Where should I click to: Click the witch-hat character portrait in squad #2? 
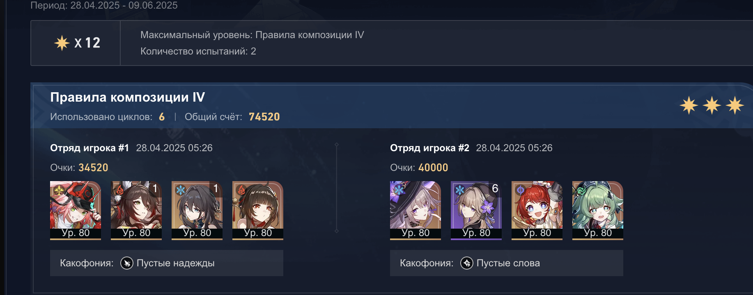416,210
